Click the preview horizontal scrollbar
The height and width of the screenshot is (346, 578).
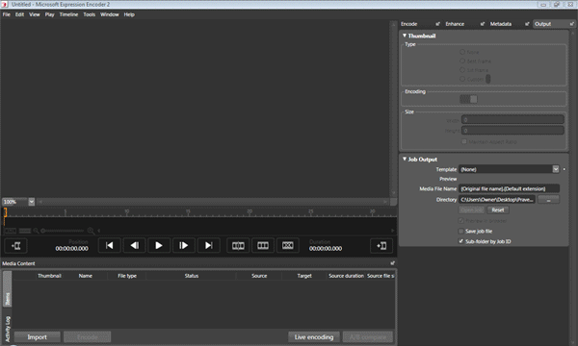click(x=213, y=202)
